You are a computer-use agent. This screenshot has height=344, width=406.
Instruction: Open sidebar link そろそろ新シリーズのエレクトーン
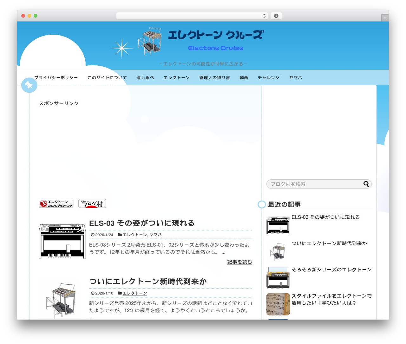pyautogui.click(x=331, y=269)
